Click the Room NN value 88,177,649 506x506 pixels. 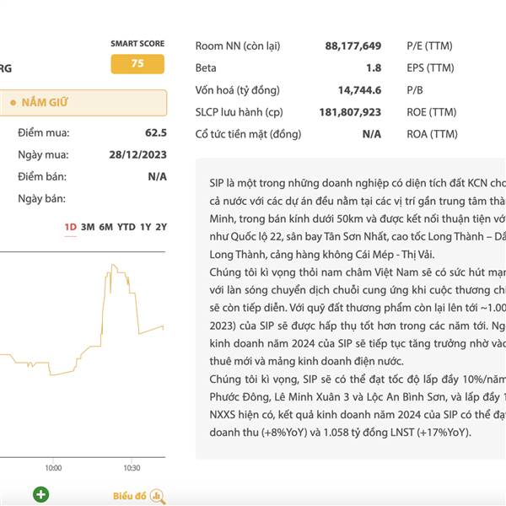click(x=353, y=46)
